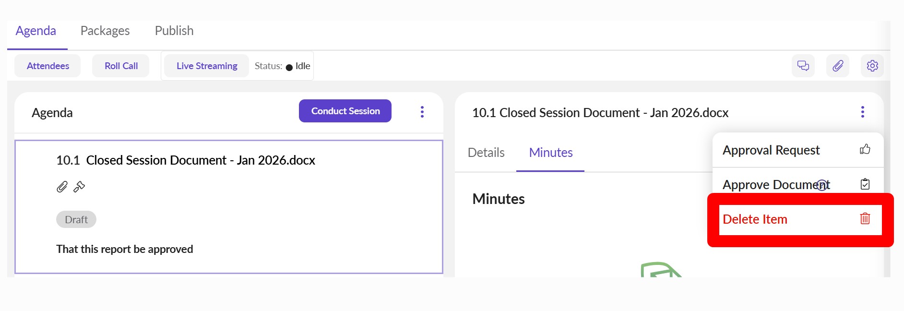Switch to the Packages tab
The height and width of the screenshot is (311, 904).
click(x=105, y=31)
